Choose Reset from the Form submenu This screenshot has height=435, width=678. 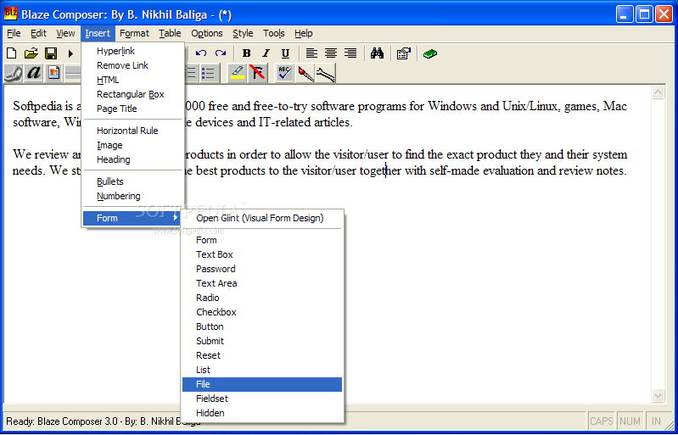[262, 355]
